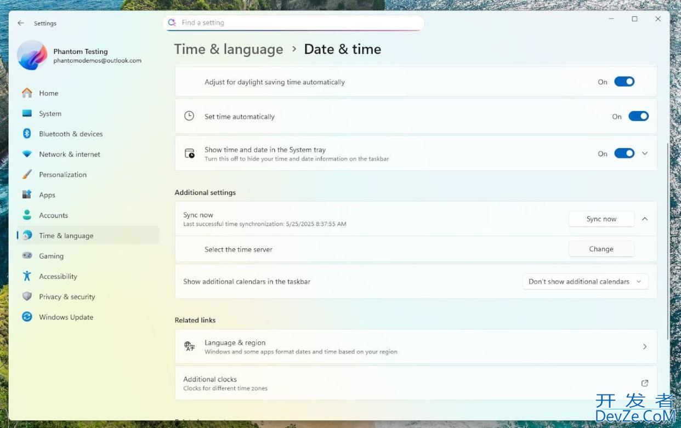
Task: Click the back arrow in Settings
Action: pos(21,23)
